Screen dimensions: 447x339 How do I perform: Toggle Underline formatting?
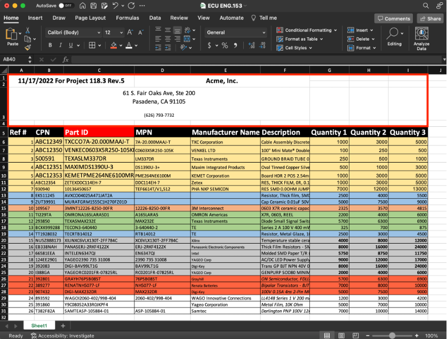point(71,45)
